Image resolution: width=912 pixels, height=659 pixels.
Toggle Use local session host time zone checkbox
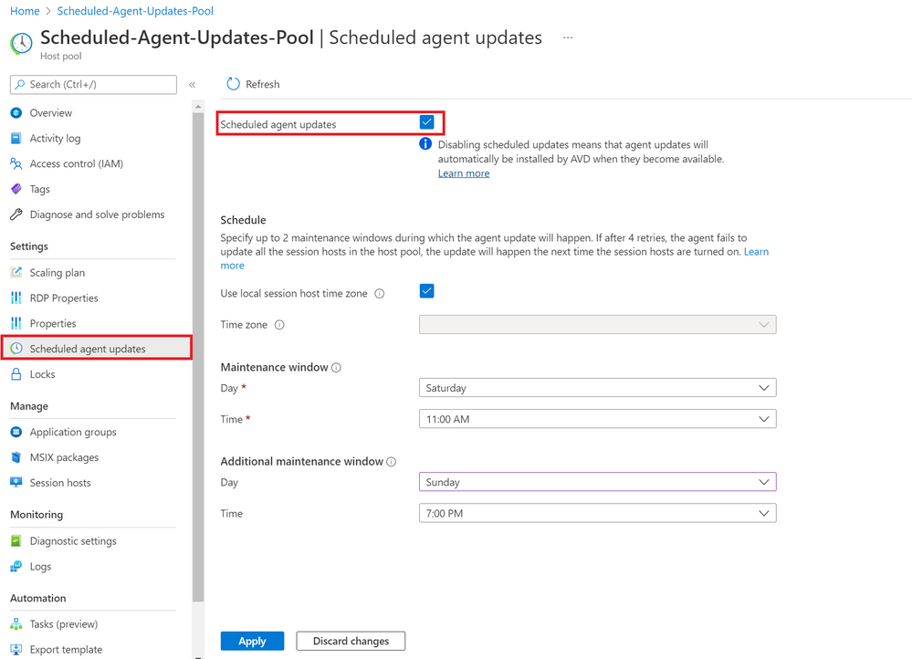[x=426, y=291]
